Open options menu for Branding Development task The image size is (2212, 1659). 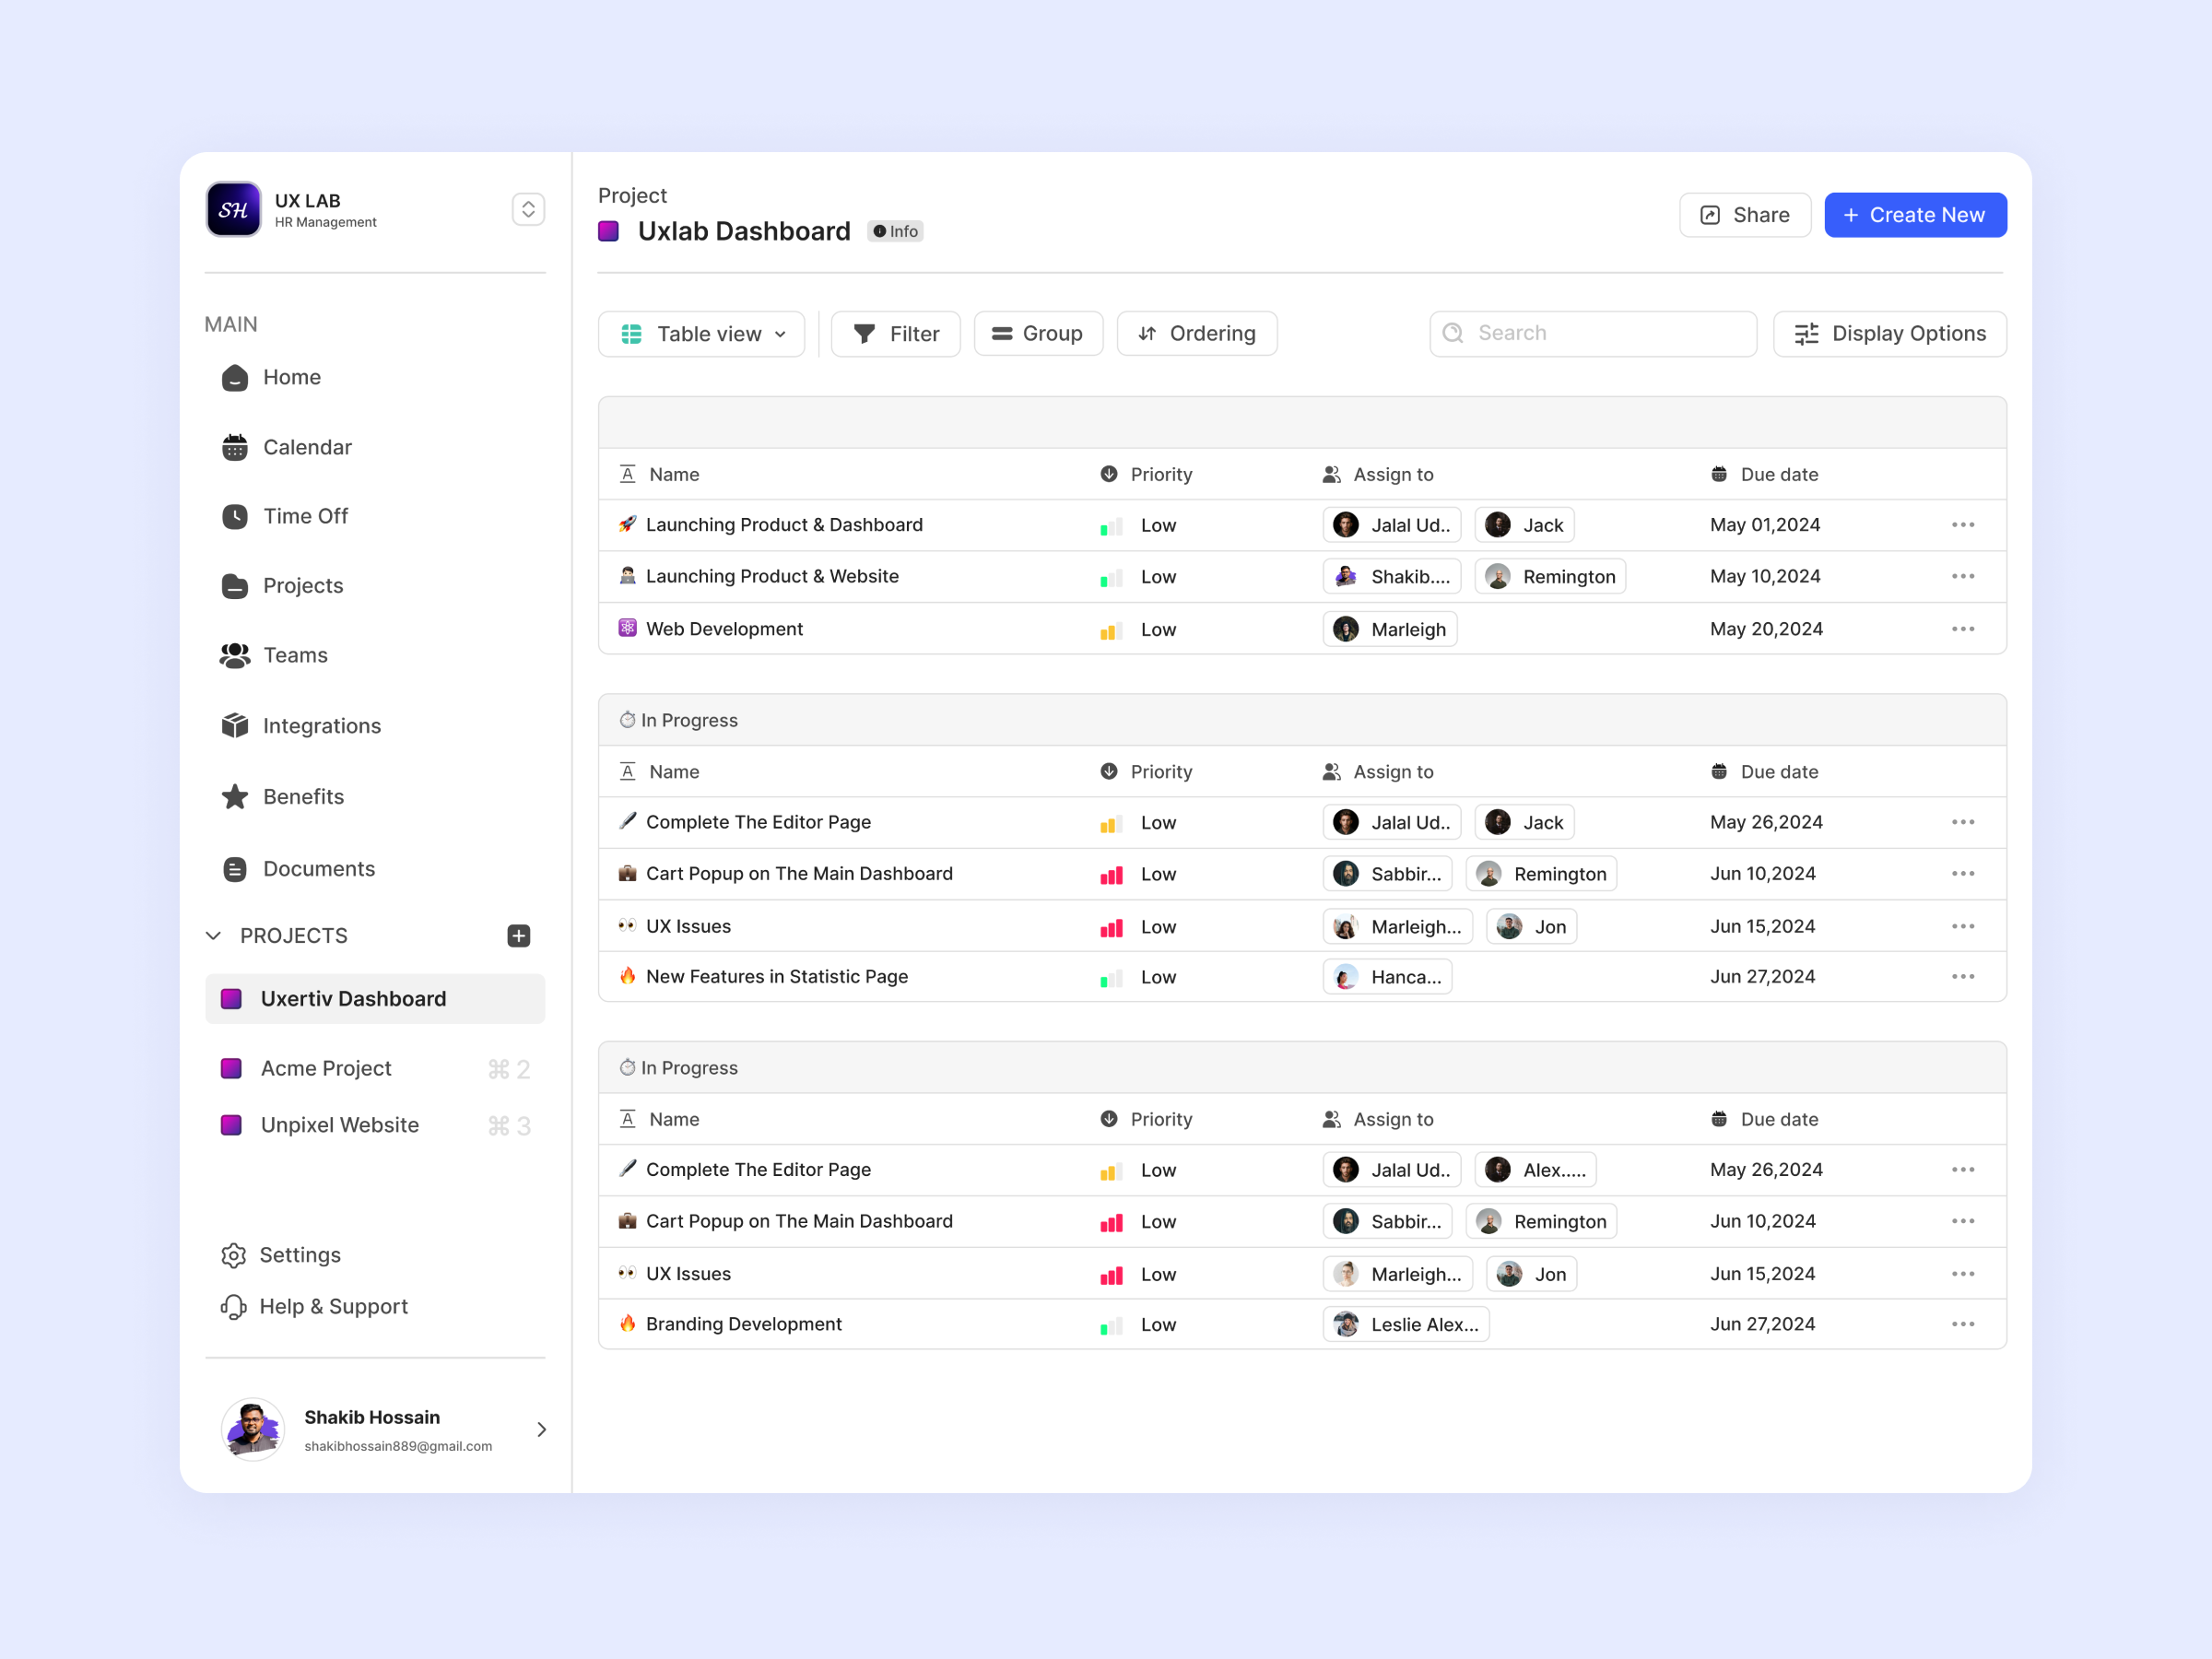pyautogui.click(x=1963, y=1323)
